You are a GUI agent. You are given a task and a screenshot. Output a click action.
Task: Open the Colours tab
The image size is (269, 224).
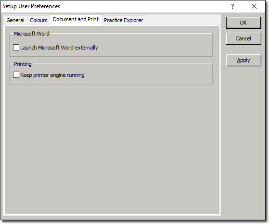[x=38, y=20]
